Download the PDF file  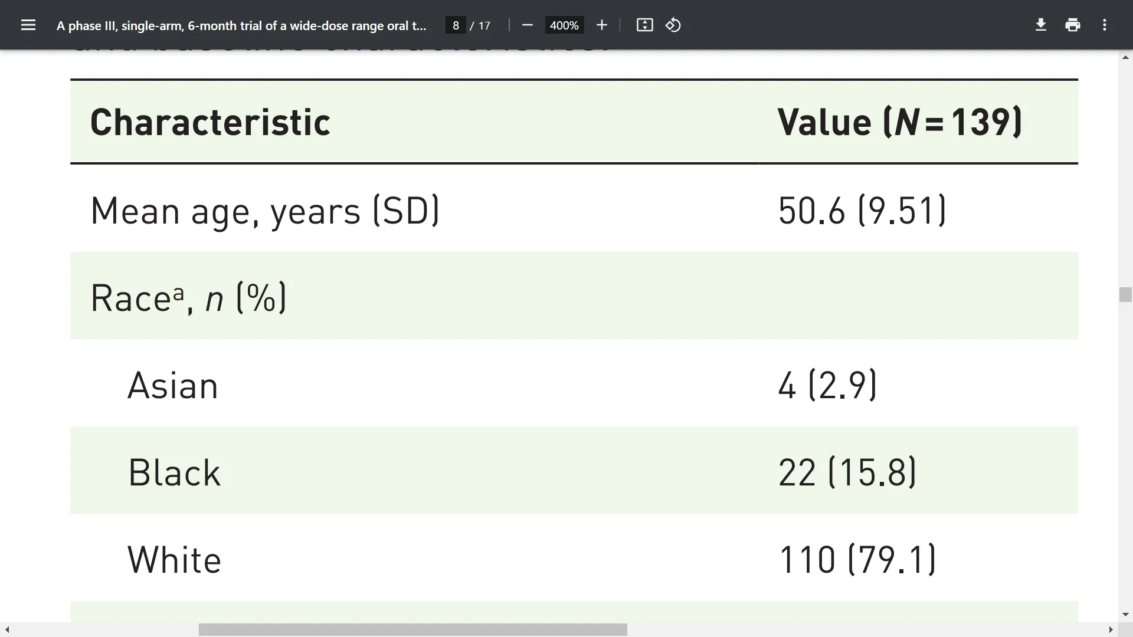click(x=1041, y=25)
